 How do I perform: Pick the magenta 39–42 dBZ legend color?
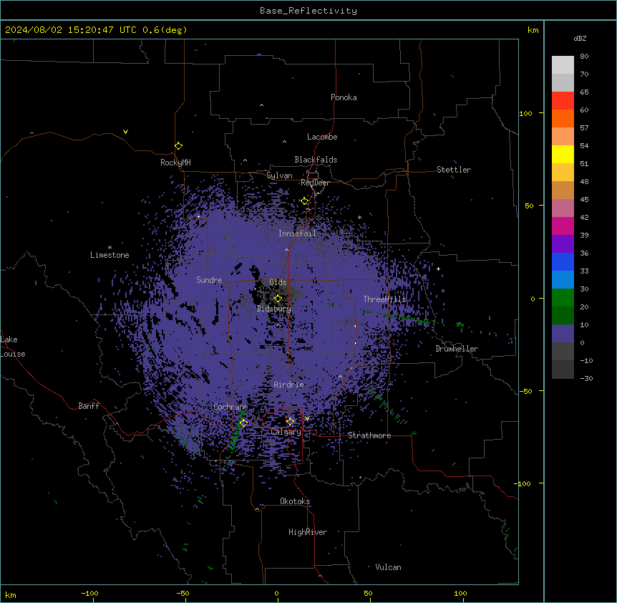point(563,226)
